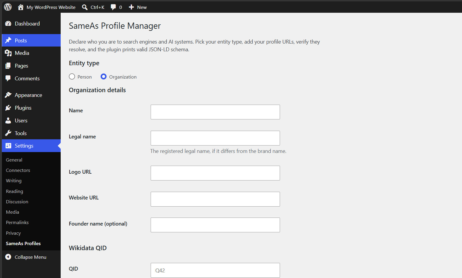The height and width of the screenshot is (278, 462).
Task: Click the Plugins plug icon
Action: [8, 108]
